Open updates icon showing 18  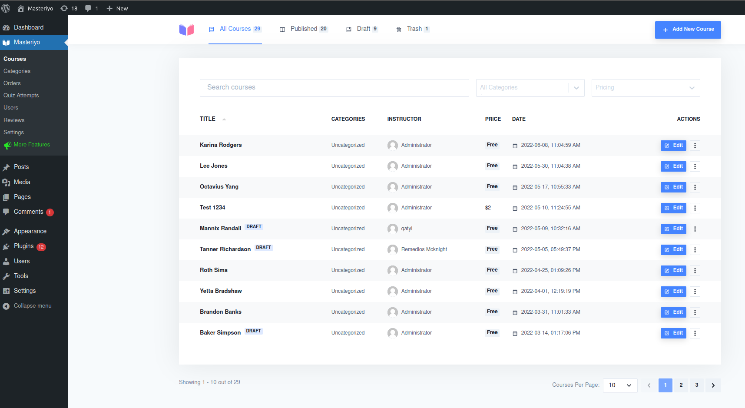69,8
